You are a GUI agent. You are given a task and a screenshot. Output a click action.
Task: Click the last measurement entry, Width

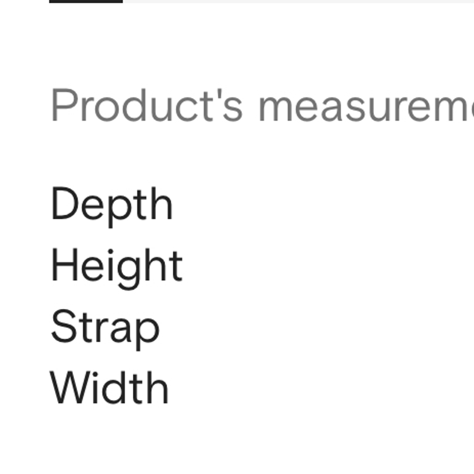point(109,387)
